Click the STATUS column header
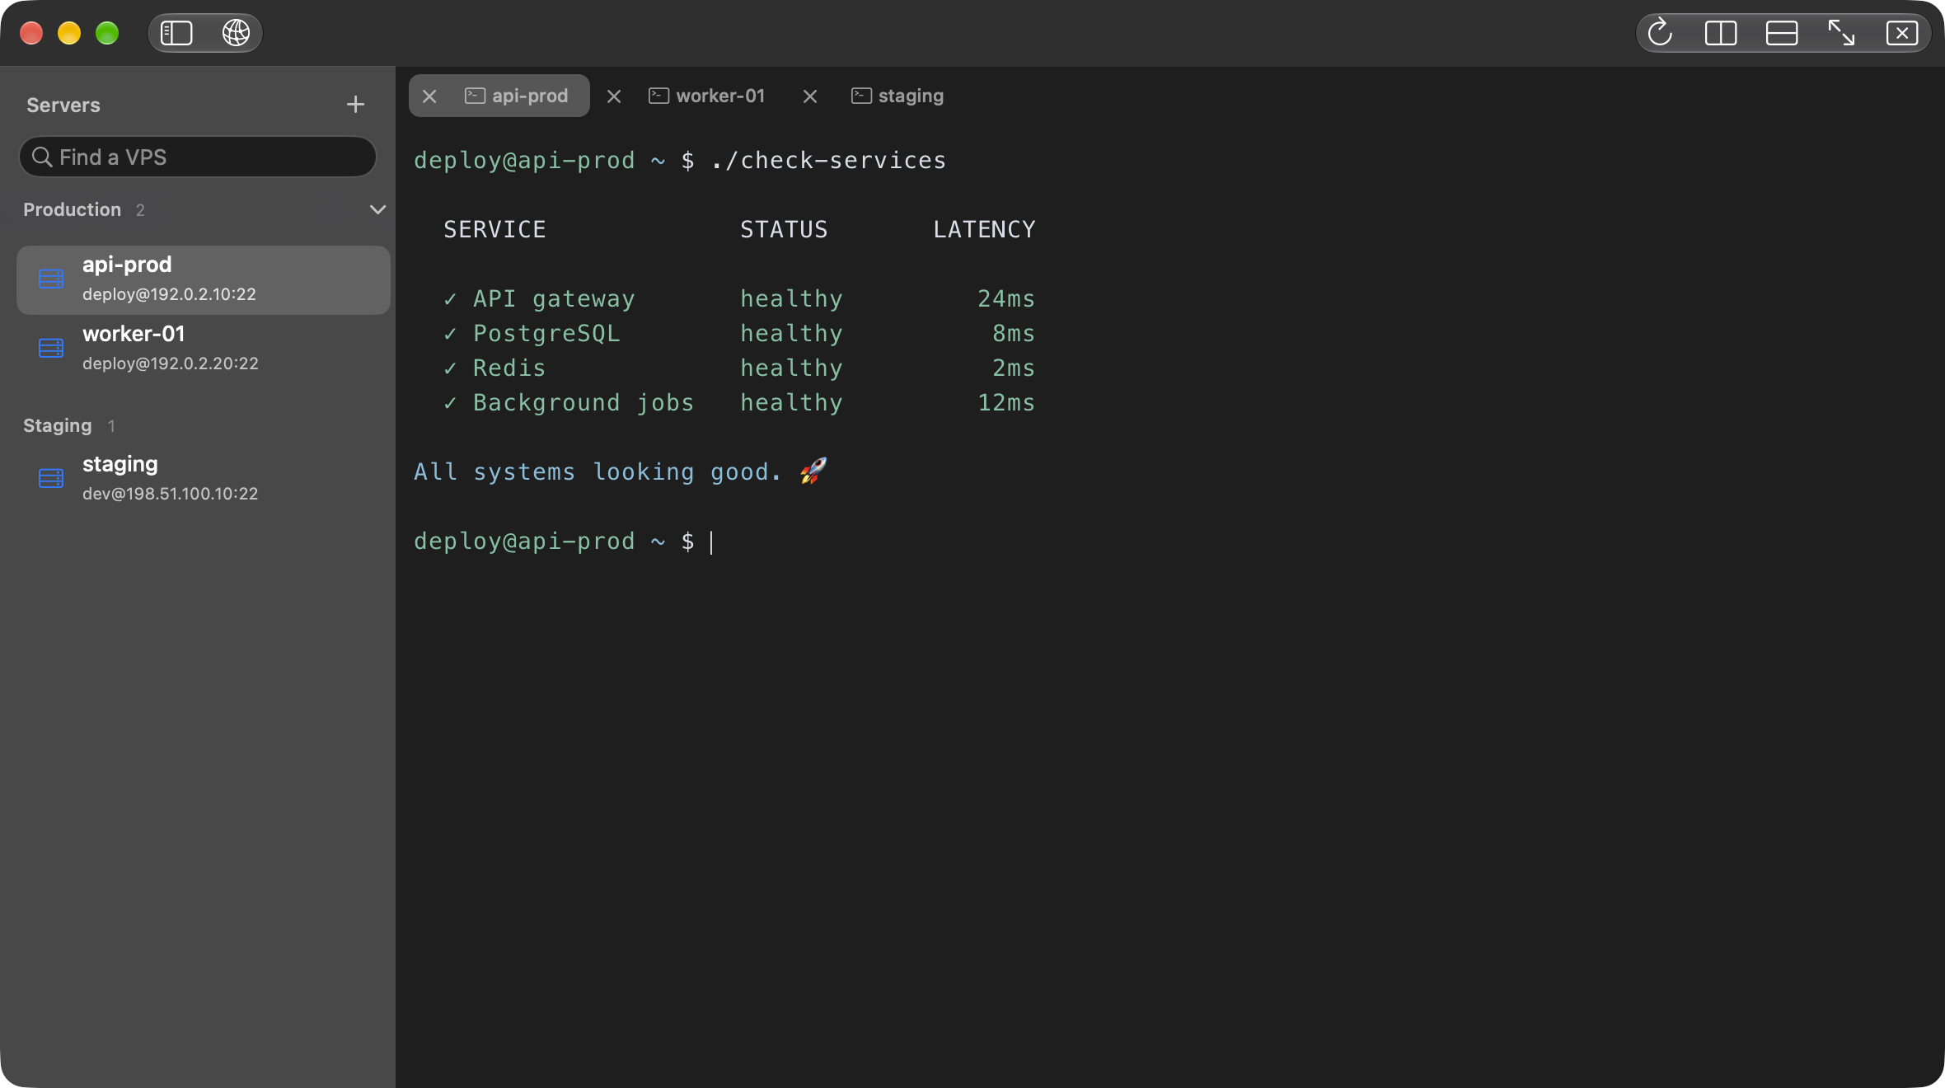1945x1088 pixels. pyautogui.click(x=784, y=229)
